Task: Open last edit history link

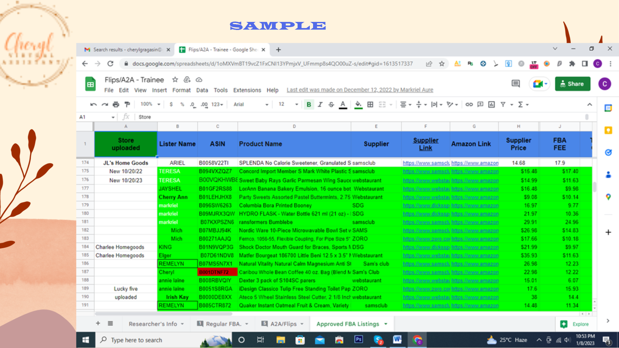Action: pos(360,90)
